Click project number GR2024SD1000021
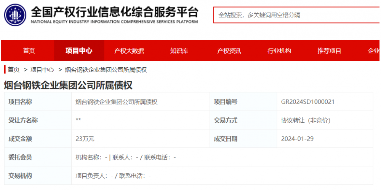The image size is (381, 190). click(x=308, y=102)
